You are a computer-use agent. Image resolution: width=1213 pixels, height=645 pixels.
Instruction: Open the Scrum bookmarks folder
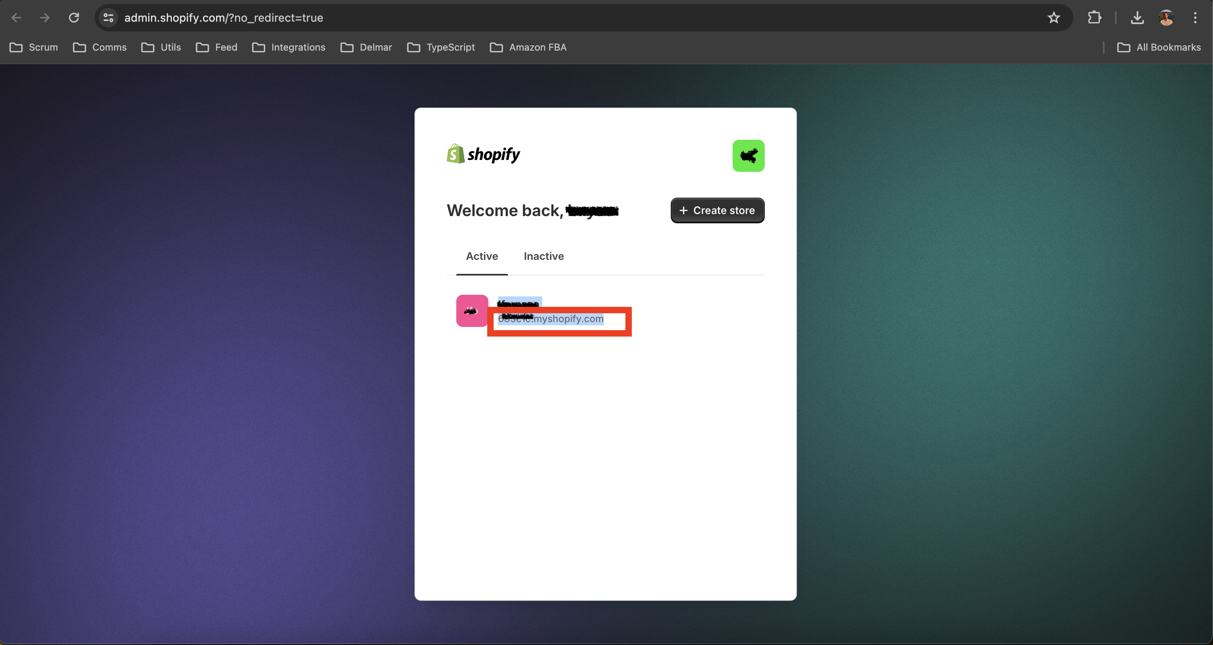pos(34,47)
